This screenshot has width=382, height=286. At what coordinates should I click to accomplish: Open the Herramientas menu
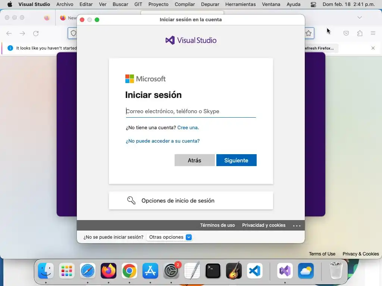coord(241,4)
